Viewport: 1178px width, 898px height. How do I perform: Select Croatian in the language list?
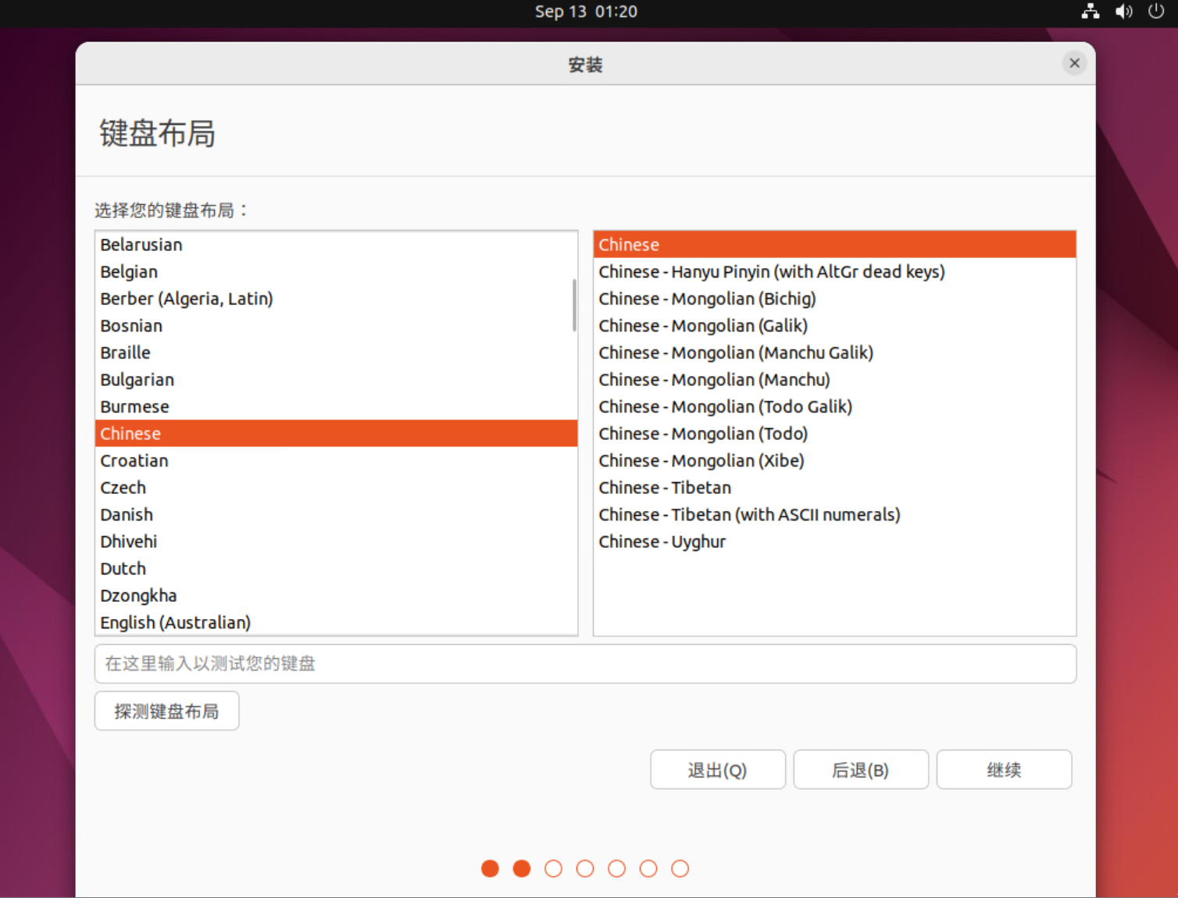coord(336,460)
